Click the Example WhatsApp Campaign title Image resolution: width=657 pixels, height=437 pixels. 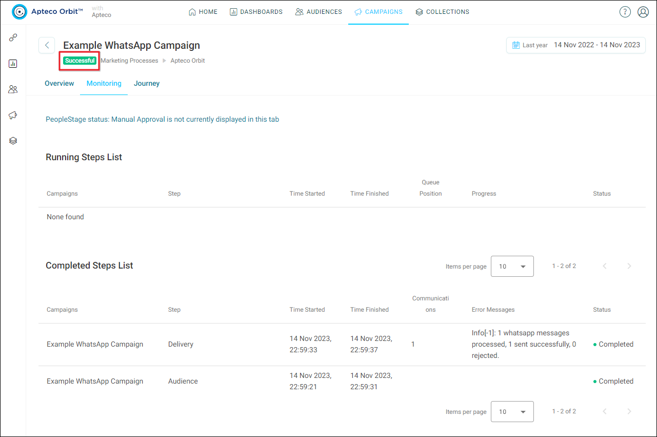click(x=131, y=45)
